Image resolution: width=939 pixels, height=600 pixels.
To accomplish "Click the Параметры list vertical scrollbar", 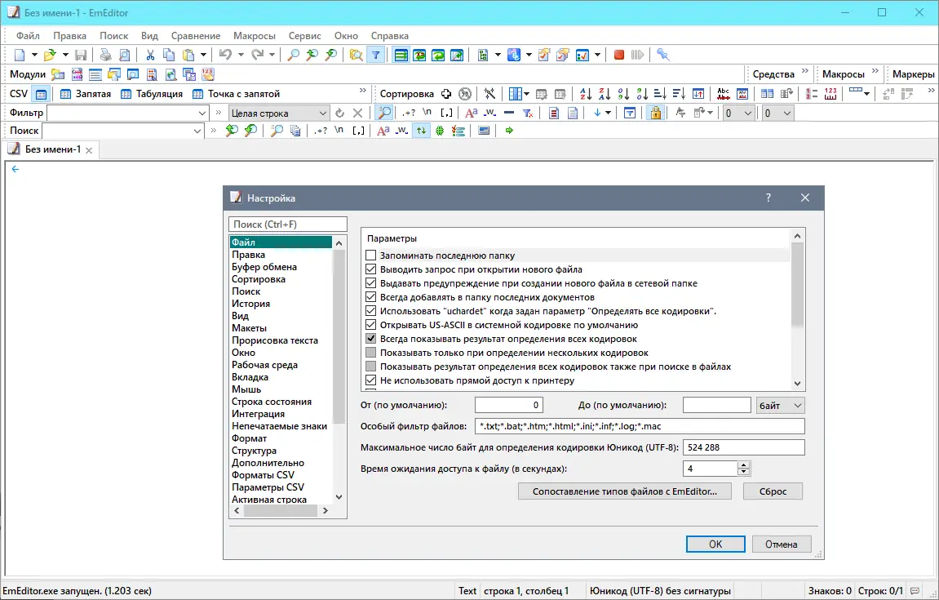I will 797,309.
